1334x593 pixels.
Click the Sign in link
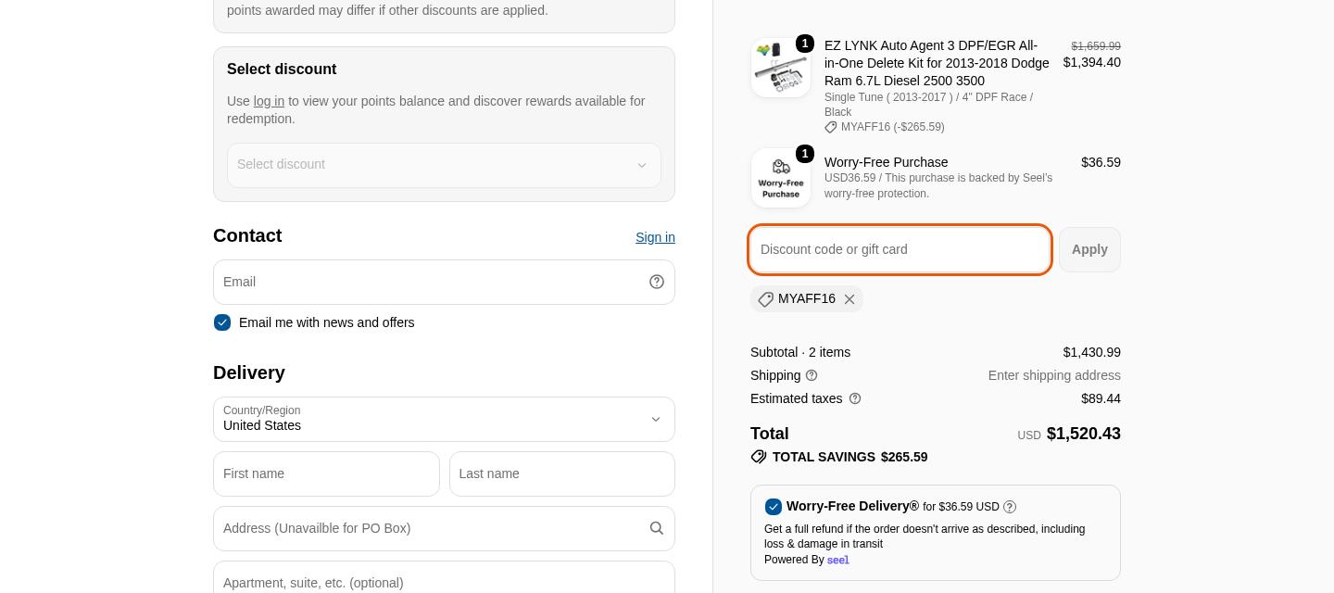coord(655,237)
